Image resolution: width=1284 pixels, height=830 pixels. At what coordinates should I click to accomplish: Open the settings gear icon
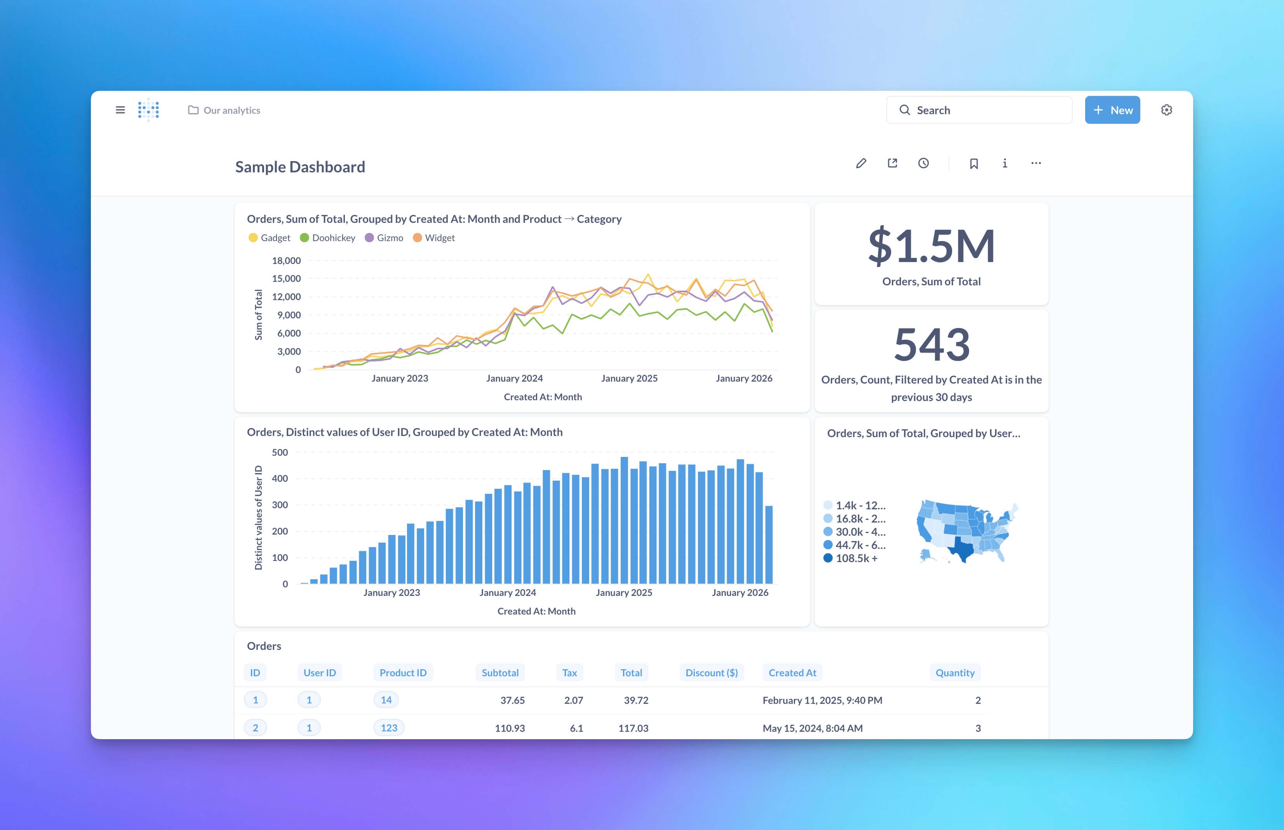point(1166,110)
